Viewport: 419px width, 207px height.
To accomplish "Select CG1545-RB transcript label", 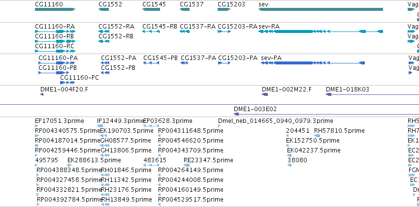I will click(160, 27).
